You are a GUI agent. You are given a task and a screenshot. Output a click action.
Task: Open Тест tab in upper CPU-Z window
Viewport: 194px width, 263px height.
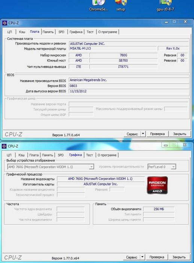point(90,32)
